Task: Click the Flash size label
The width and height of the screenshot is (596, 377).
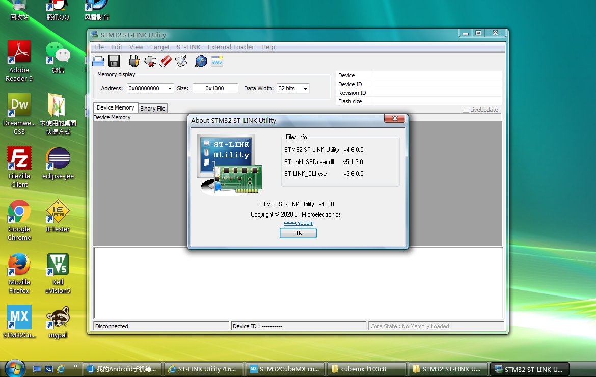Action: [x=350, y=101]
